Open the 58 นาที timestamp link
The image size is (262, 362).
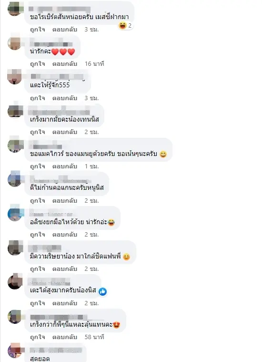[94, 337]
